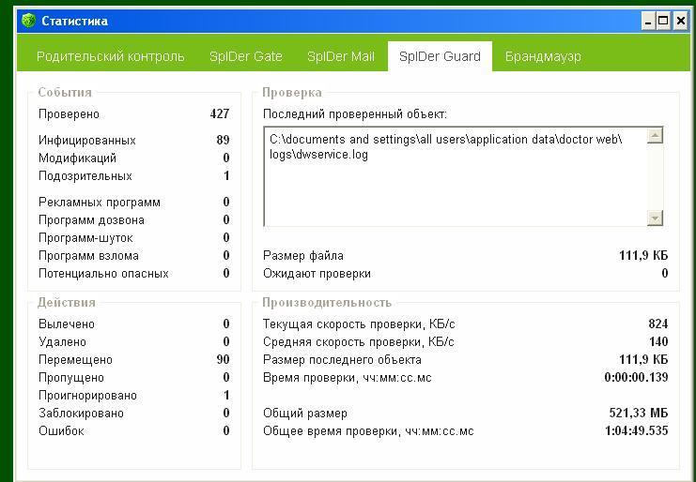The image size is (696, 482).
Task: Click the Статистика title bar text
Action: point(75,21)
